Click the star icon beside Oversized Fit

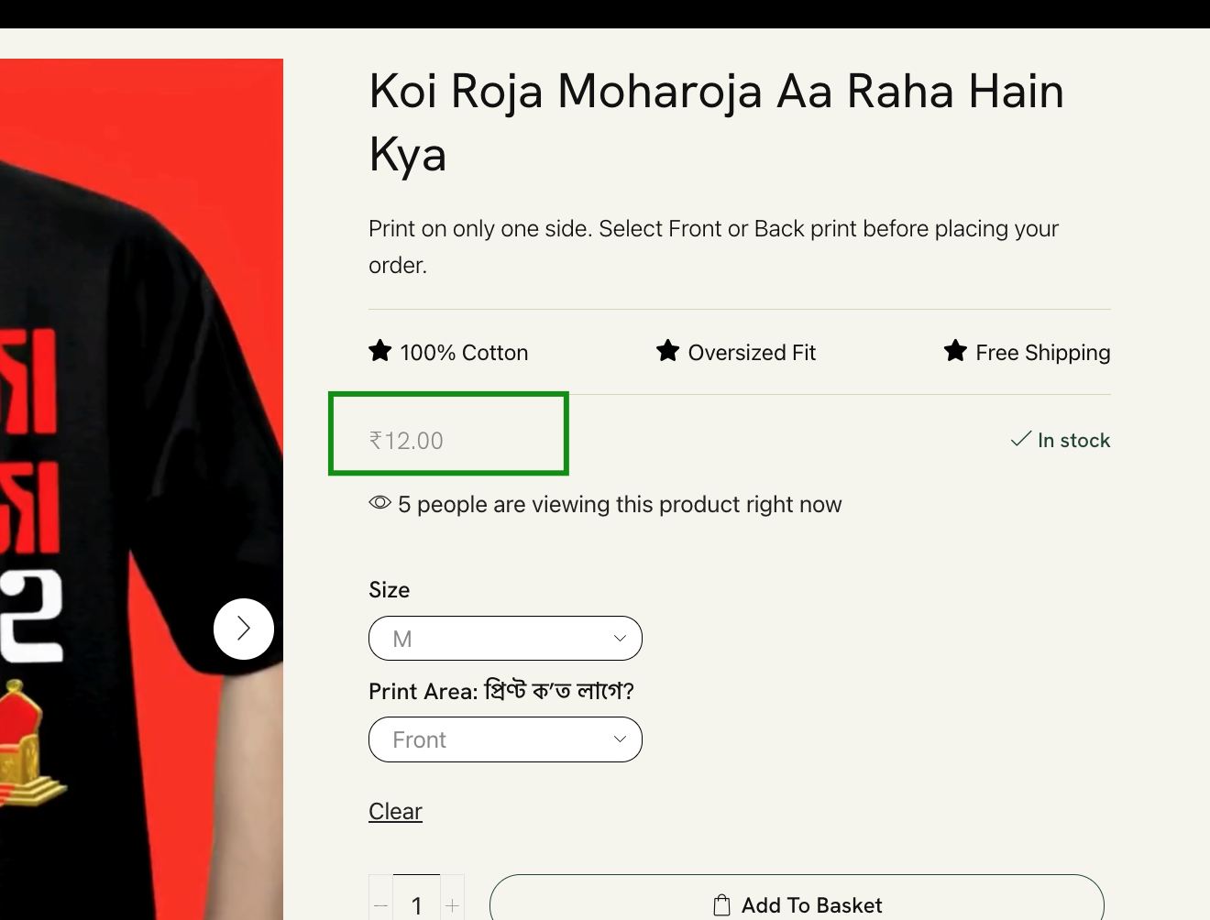tap(668, 351)
